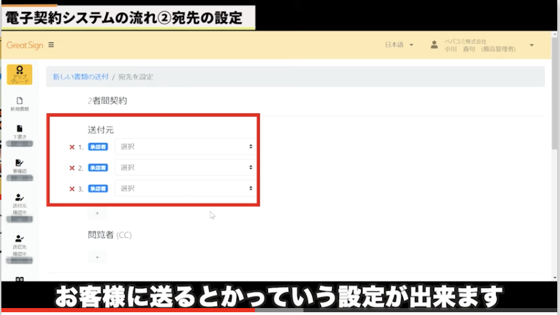The width and height of the screenshot is (560, 315).
Task: Open the first approver 選択 dropdown
Action: (x=184, y=147)
